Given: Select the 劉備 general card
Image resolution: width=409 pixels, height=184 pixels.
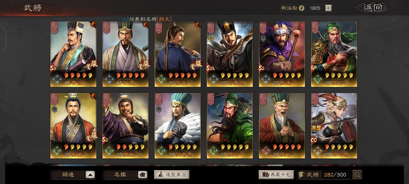Looking at the screenshot, I should [x=73, y=126].
